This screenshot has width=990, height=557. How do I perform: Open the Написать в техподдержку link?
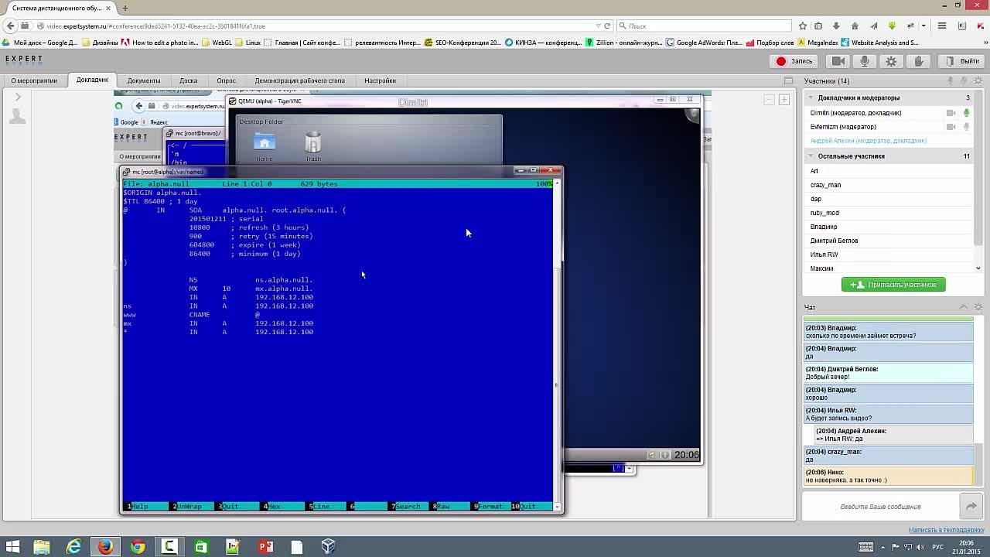click(x=946, y=530)
